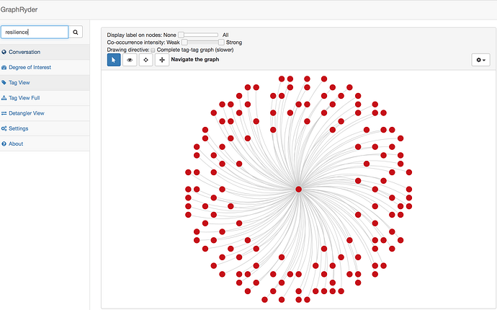The image size is (497, 310).
Task: Click the Detangler View icon
Action: pos(4,113)
